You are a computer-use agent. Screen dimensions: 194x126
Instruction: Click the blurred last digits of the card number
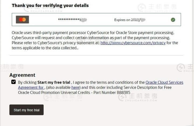click(x=84, y=20)
